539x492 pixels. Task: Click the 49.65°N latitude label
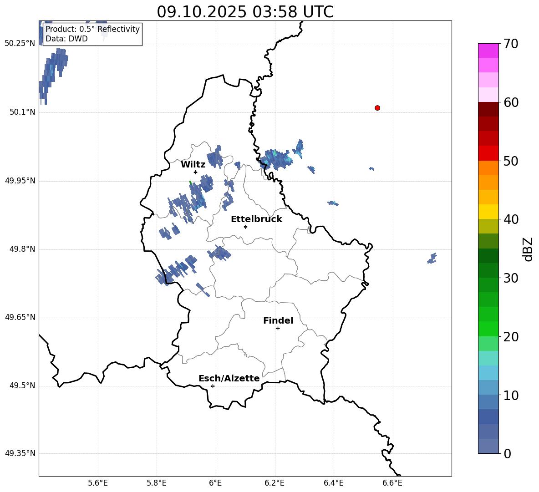pyautogui.click(x=20, y=317)
